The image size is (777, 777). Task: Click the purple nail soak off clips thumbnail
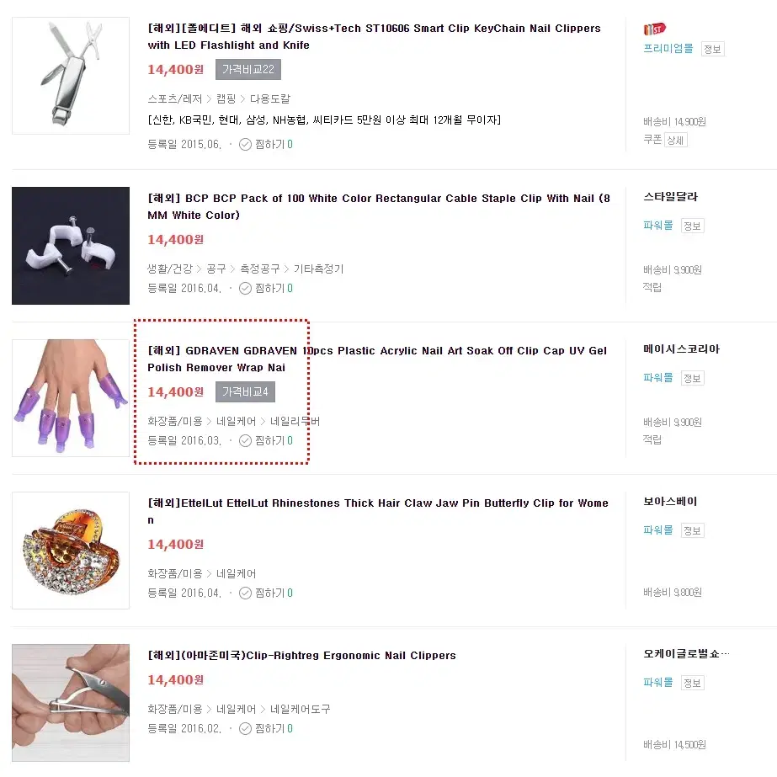(71, 398)
